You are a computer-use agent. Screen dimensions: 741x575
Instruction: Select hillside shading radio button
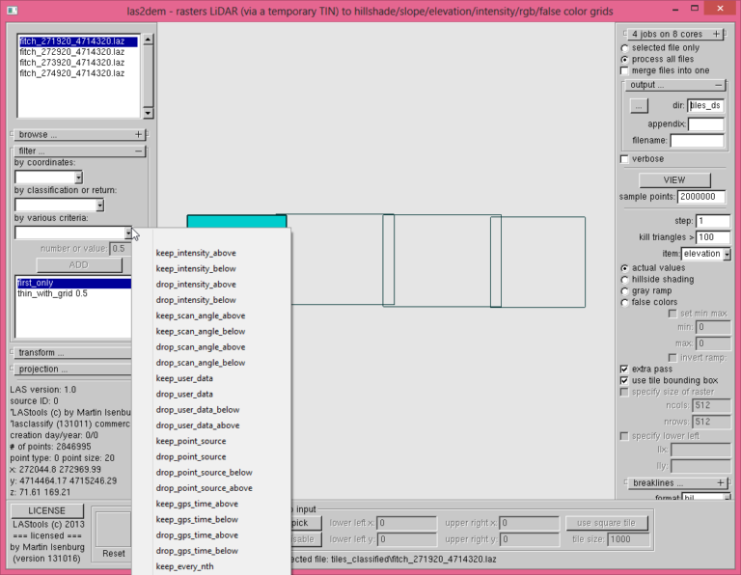pos(625,279)
